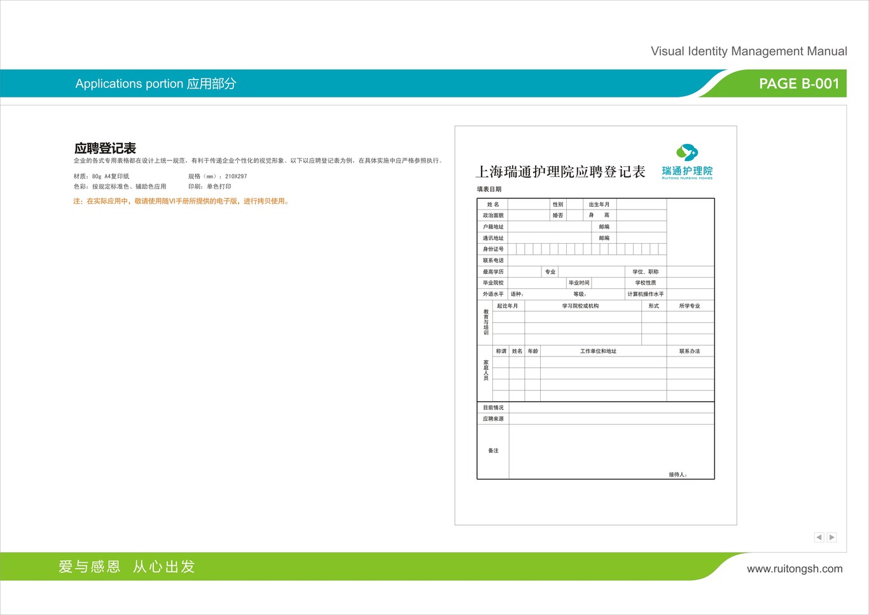Image resolution: width=869 pixels, height=615 pixels.
Task: Click the 出生年月 cell
Action: [599, 204]
